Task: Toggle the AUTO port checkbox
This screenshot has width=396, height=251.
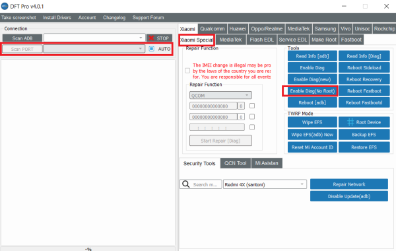Action: click(151, 49)
